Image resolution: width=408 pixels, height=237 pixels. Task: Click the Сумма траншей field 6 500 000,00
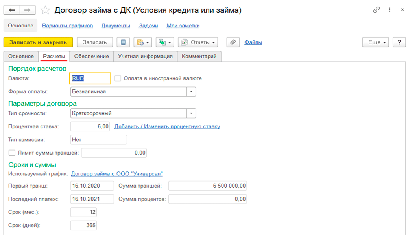pos(208,186)
